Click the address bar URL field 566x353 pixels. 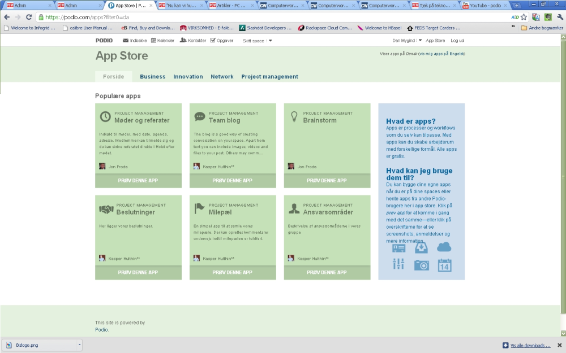[x=275, y=17]
